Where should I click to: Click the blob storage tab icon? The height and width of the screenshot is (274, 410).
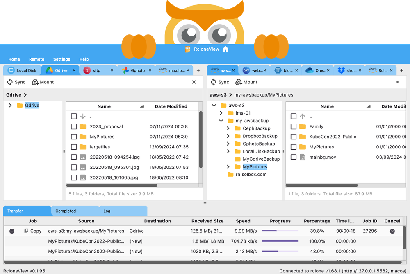coord(278,70)
